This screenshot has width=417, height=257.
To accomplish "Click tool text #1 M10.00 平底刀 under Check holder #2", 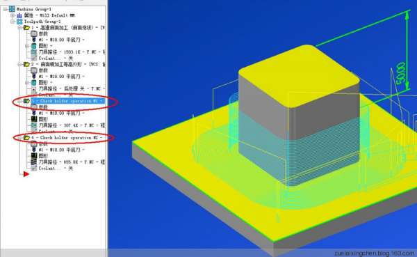I will click(61, 150).
